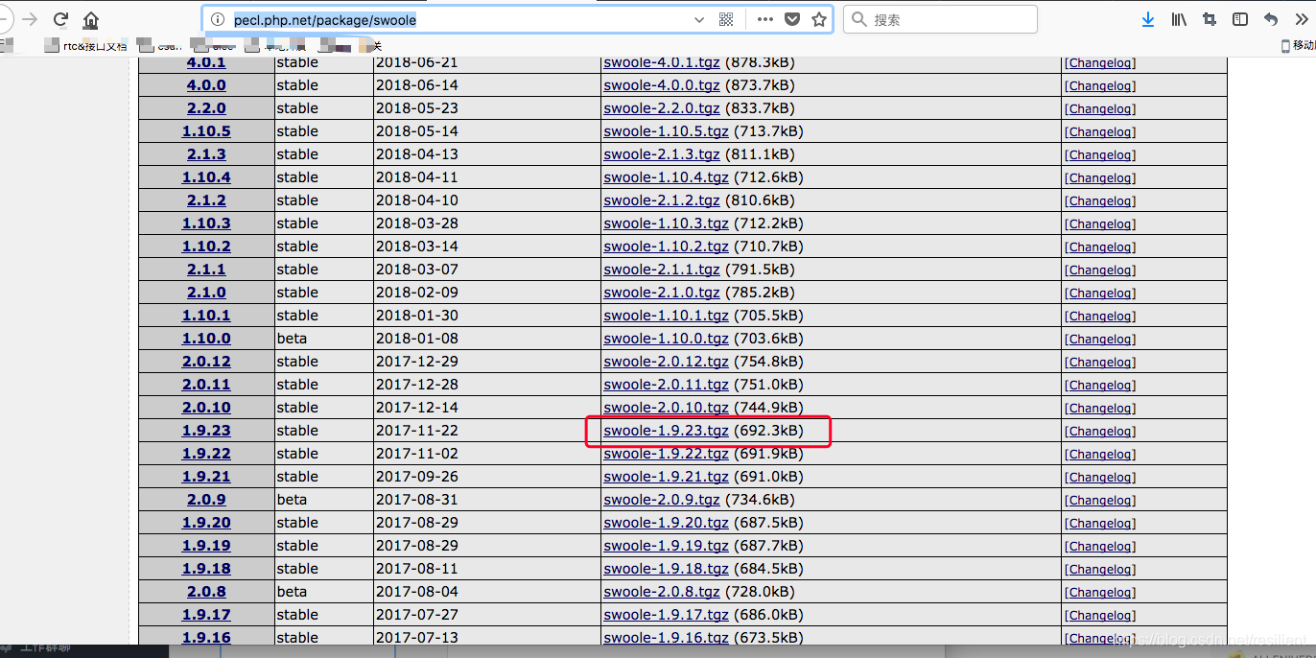Screen dimensions: 1316x658
Task: View Changelog for swoole-2.1.2
Action: pos(1099,200)
